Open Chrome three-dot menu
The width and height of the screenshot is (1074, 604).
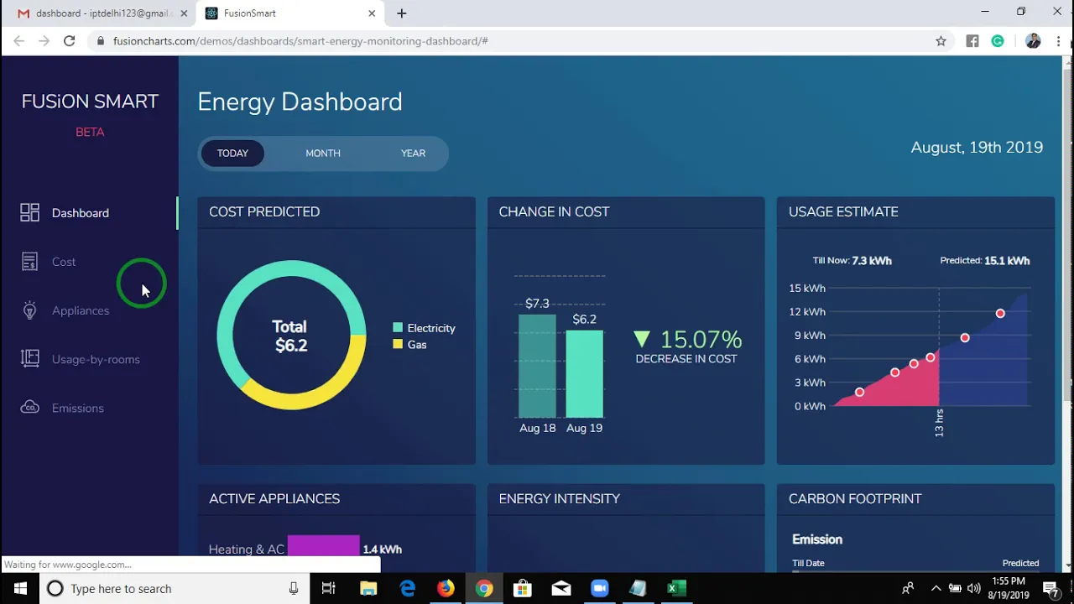tap(1058, 41)
